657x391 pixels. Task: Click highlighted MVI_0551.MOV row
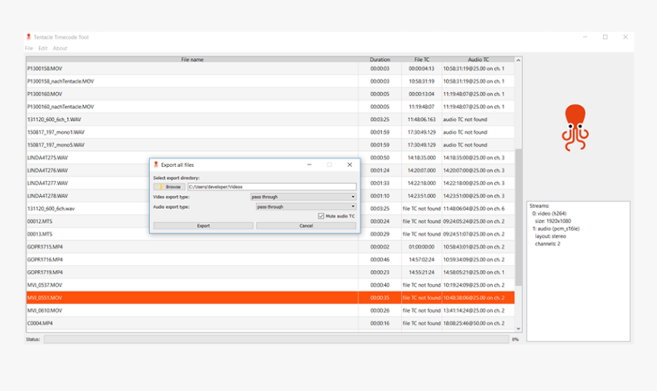coord(270,298)
